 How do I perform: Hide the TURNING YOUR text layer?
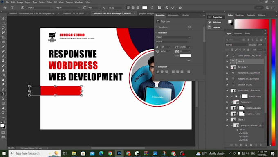227,79
